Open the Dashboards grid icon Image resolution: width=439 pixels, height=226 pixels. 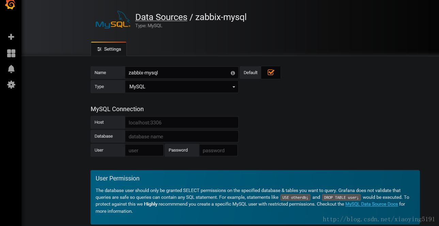tap(11, 53)
